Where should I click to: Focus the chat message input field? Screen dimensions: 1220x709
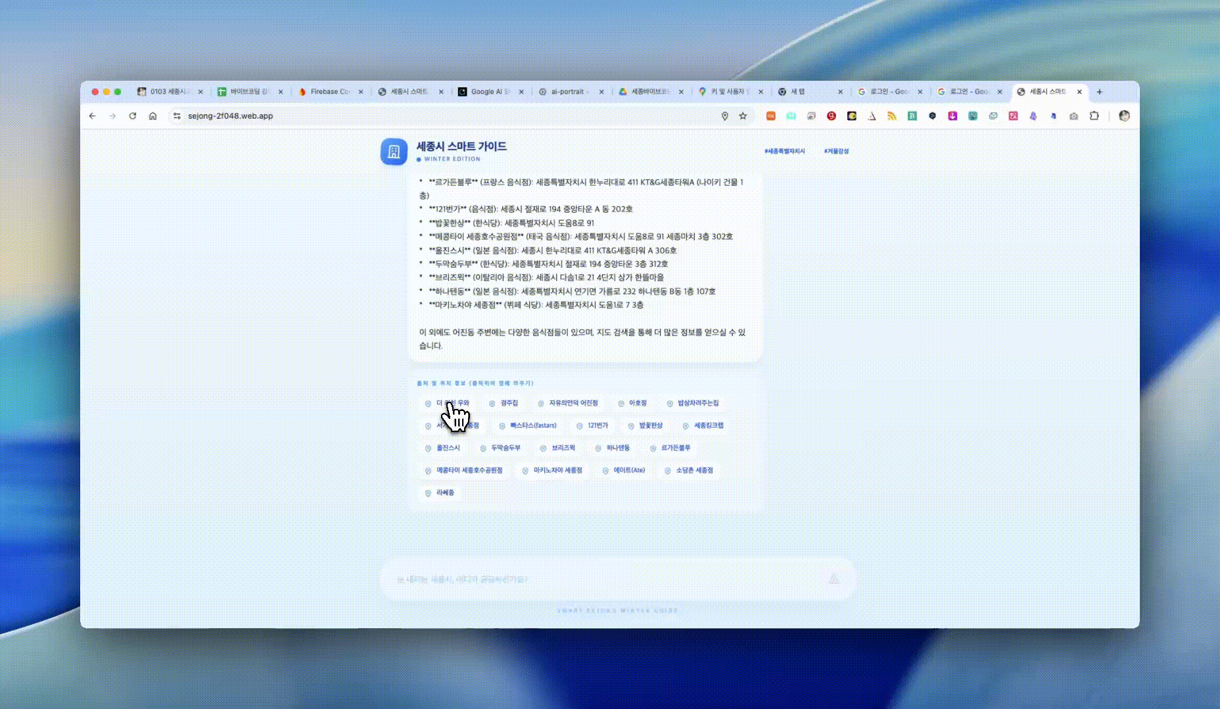coord(605,579)
